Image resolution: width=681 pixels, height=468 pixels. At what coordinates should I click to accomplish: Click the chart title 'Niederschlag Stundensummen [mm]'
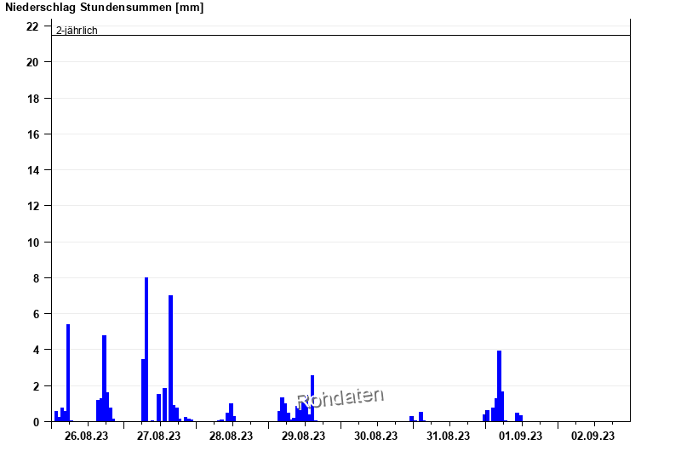tap(105, 8)
